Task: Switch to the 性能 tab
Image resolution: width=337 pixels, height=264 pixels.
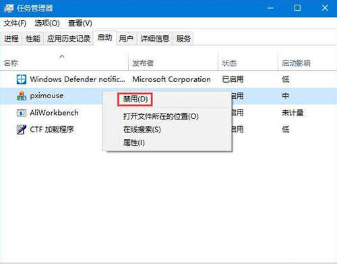Action: (x=33, y=38)
